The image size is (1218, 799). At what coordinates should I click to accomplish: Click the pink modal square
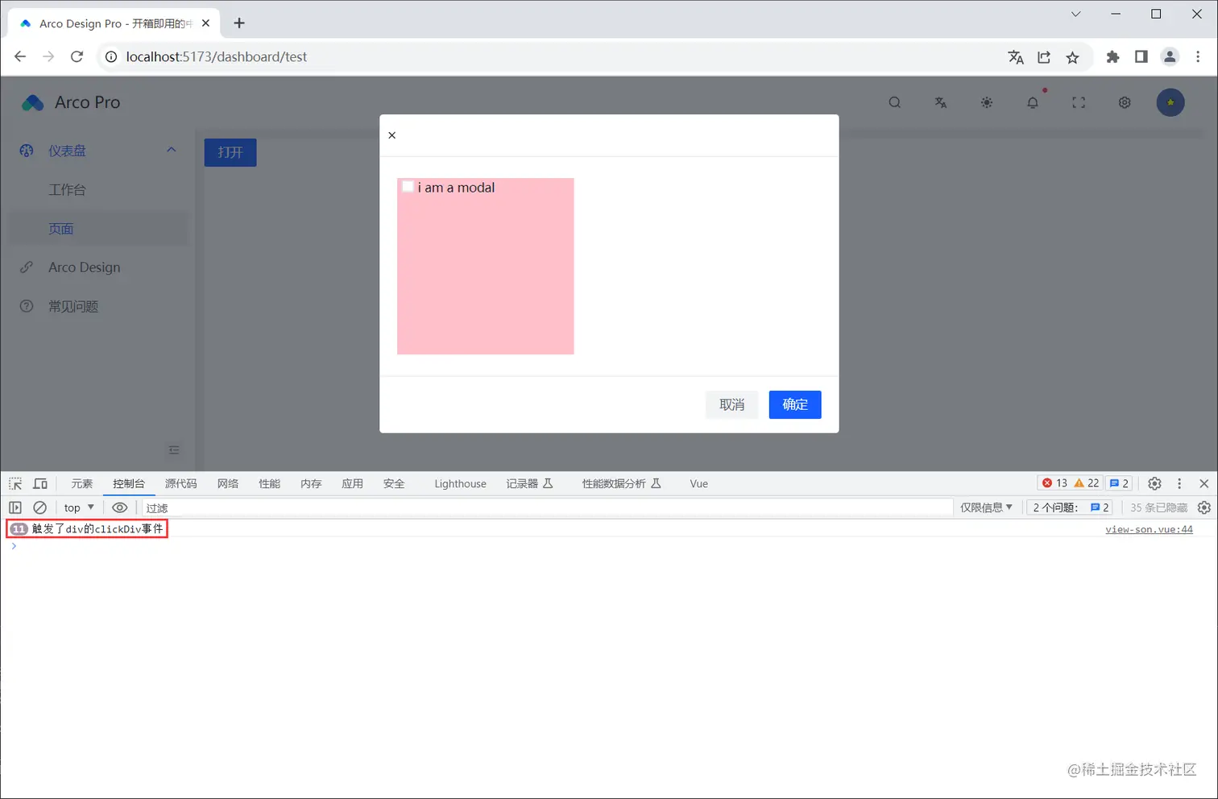[x=485, y=266]
